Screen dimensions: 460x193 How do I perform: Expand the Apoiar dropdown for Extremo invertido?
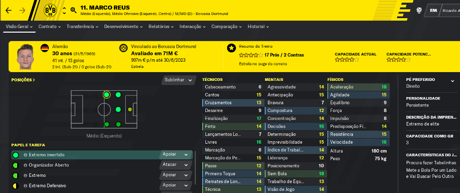click(x=176, y=154)
